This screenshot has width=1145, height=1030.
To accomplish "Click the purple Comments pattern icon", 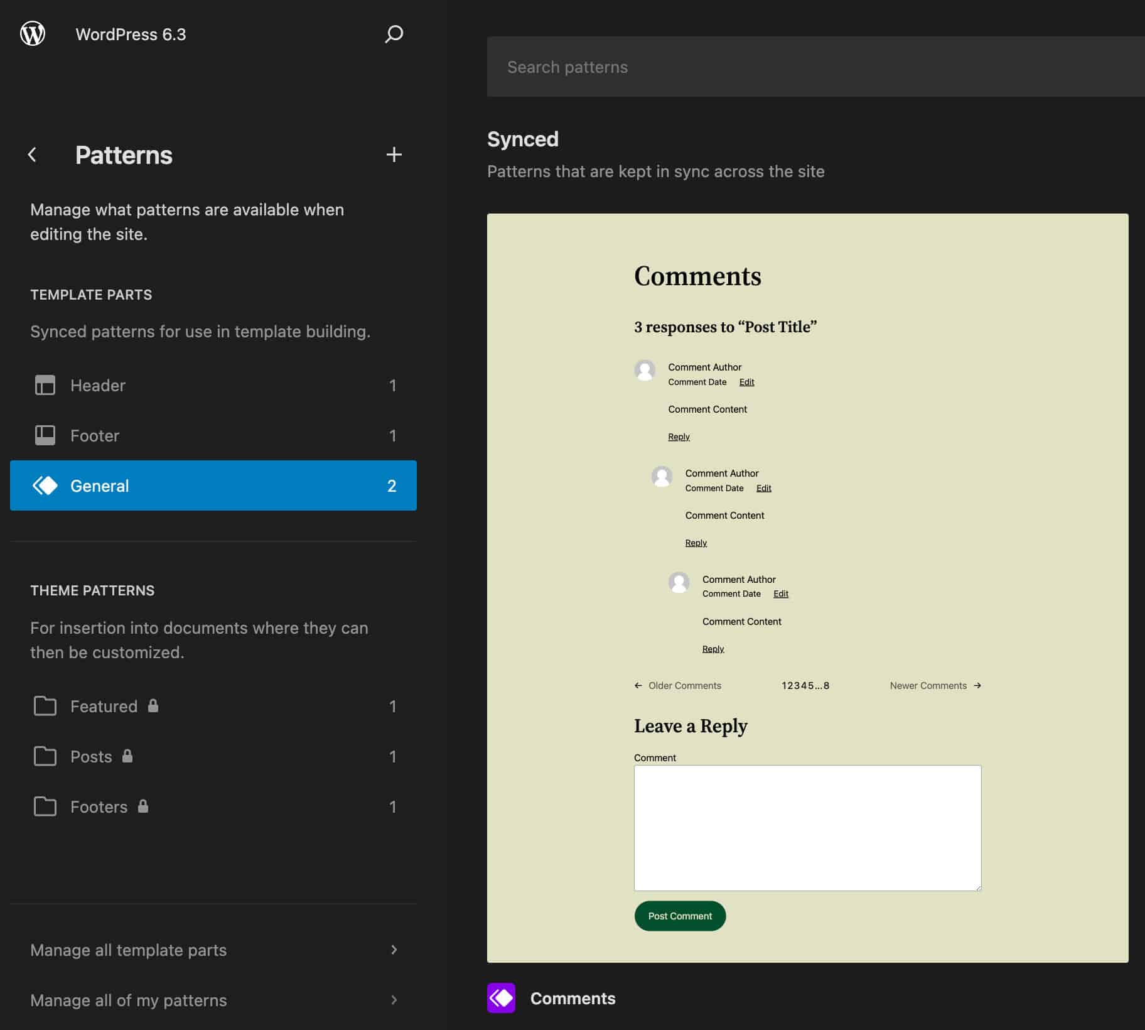I will pyautogui.click(x=500, y=999).
